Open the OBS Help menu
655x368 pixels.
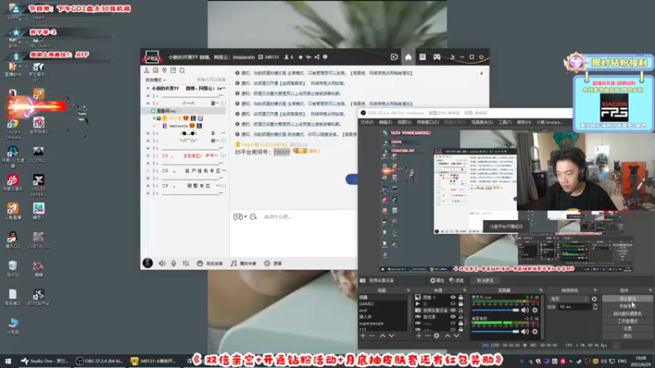(524, 122)
